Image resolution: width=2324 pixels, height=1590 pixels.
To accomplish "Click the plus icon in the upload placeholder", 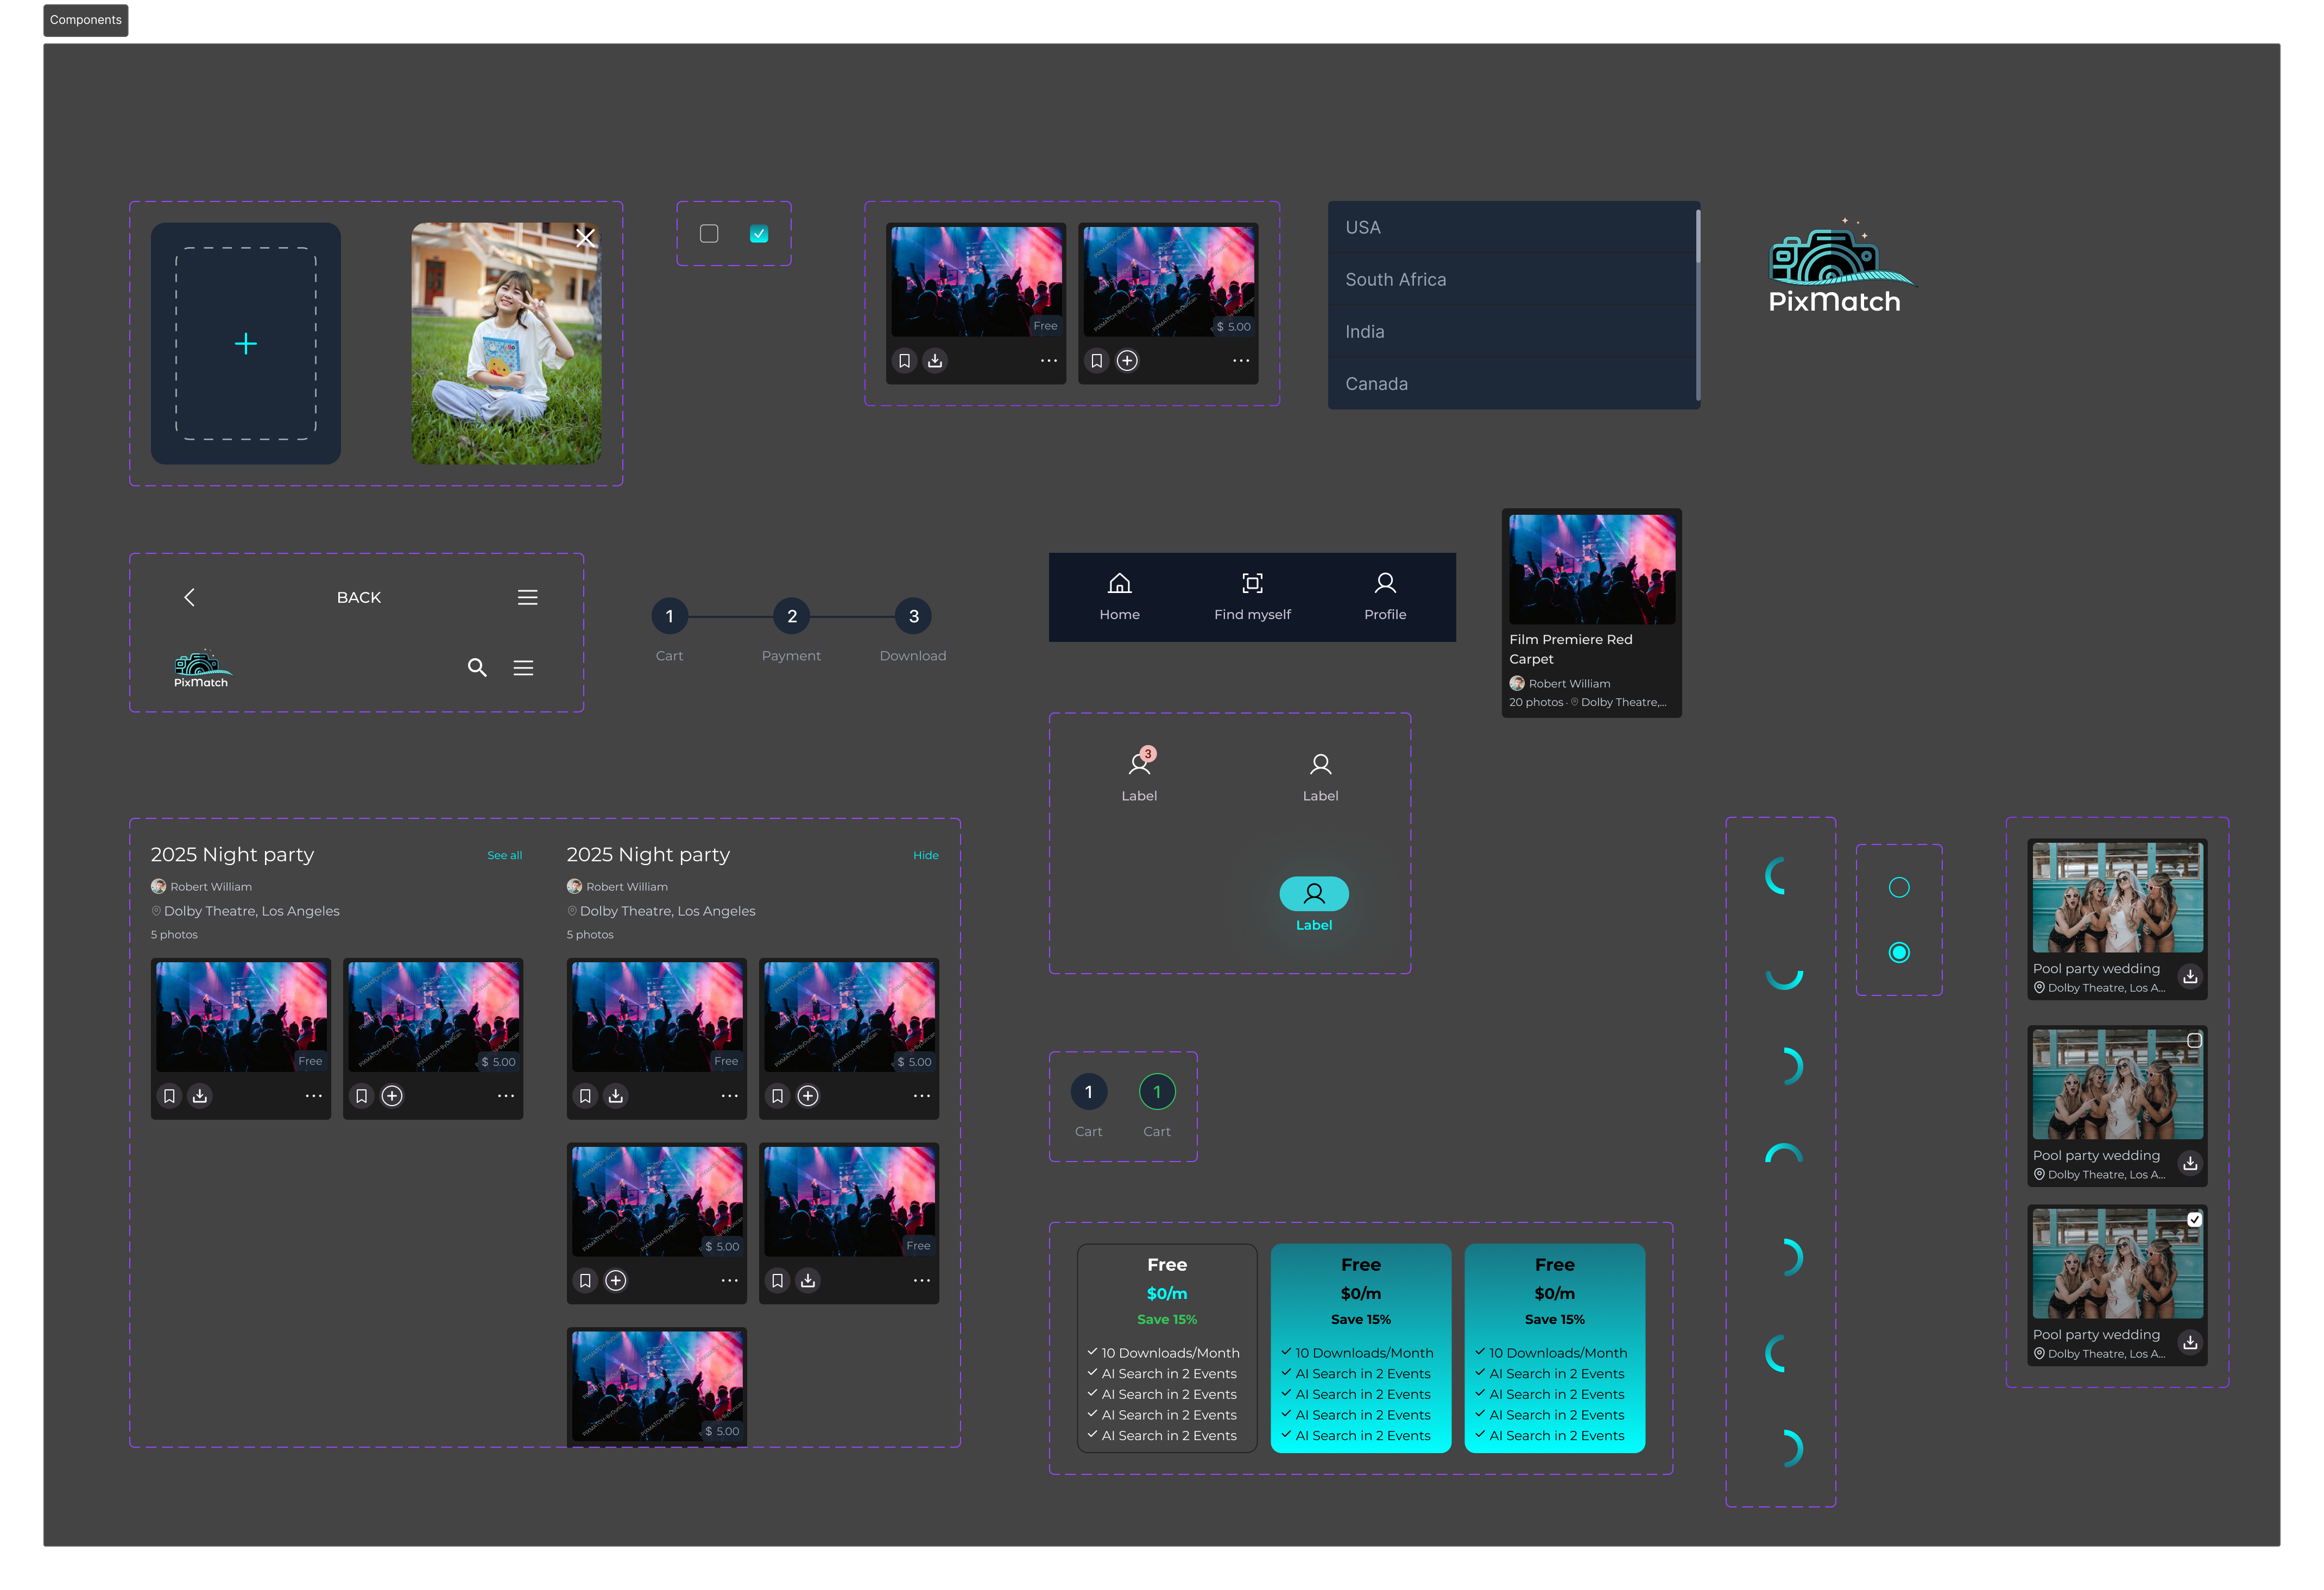I will point(246,344).
